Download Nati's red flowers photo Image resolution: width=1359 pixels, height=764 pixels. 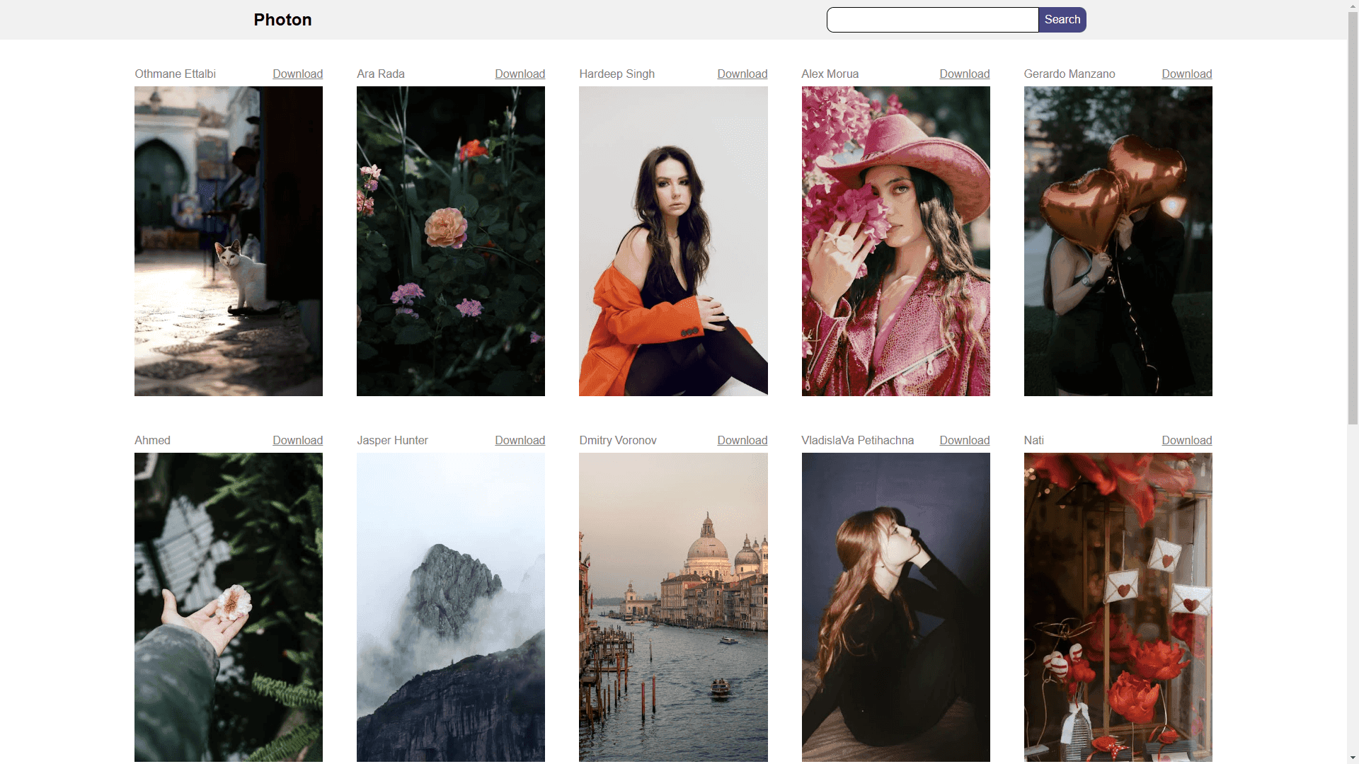tap(1186, 440)
